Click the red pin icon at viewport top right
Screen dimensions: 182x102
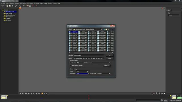162,8
